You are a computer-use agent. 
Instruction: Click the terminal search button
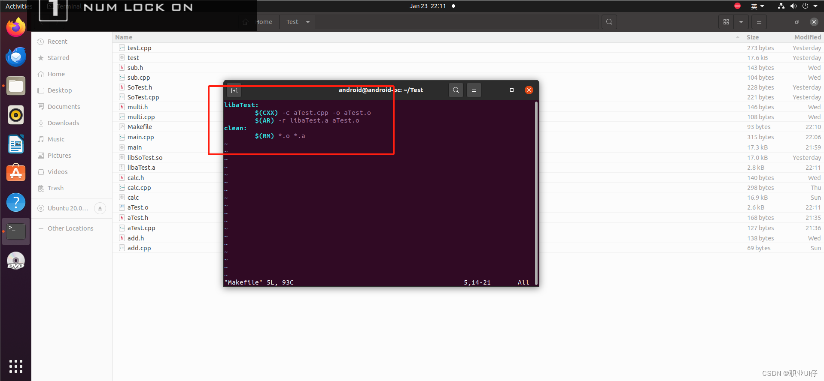[456, 90]
